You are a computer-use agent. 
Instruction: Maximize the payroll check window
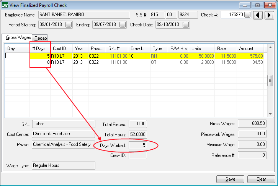(257, 5)
